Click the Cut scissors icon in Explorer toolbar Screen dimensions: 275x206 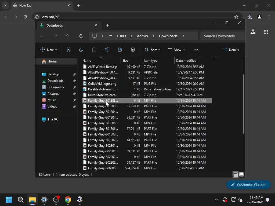pos(68,50)
